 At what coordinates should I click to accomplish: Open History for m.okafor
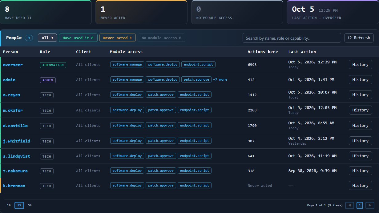pyautogui.click(x=360, y=110)
